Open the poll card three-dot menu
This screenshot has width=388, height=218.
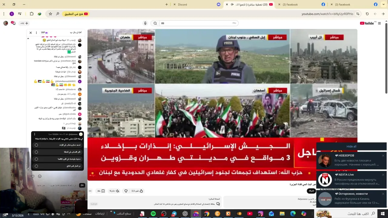tap(35, 134)
